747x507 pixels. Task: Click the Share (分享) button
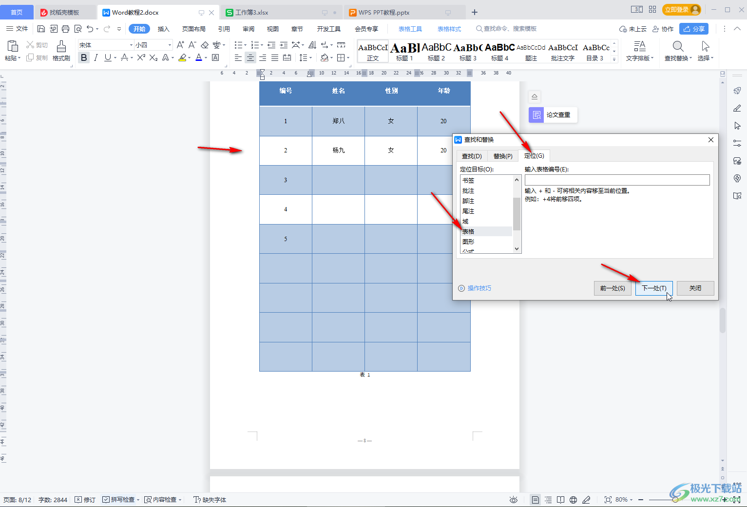coord(694,29)
